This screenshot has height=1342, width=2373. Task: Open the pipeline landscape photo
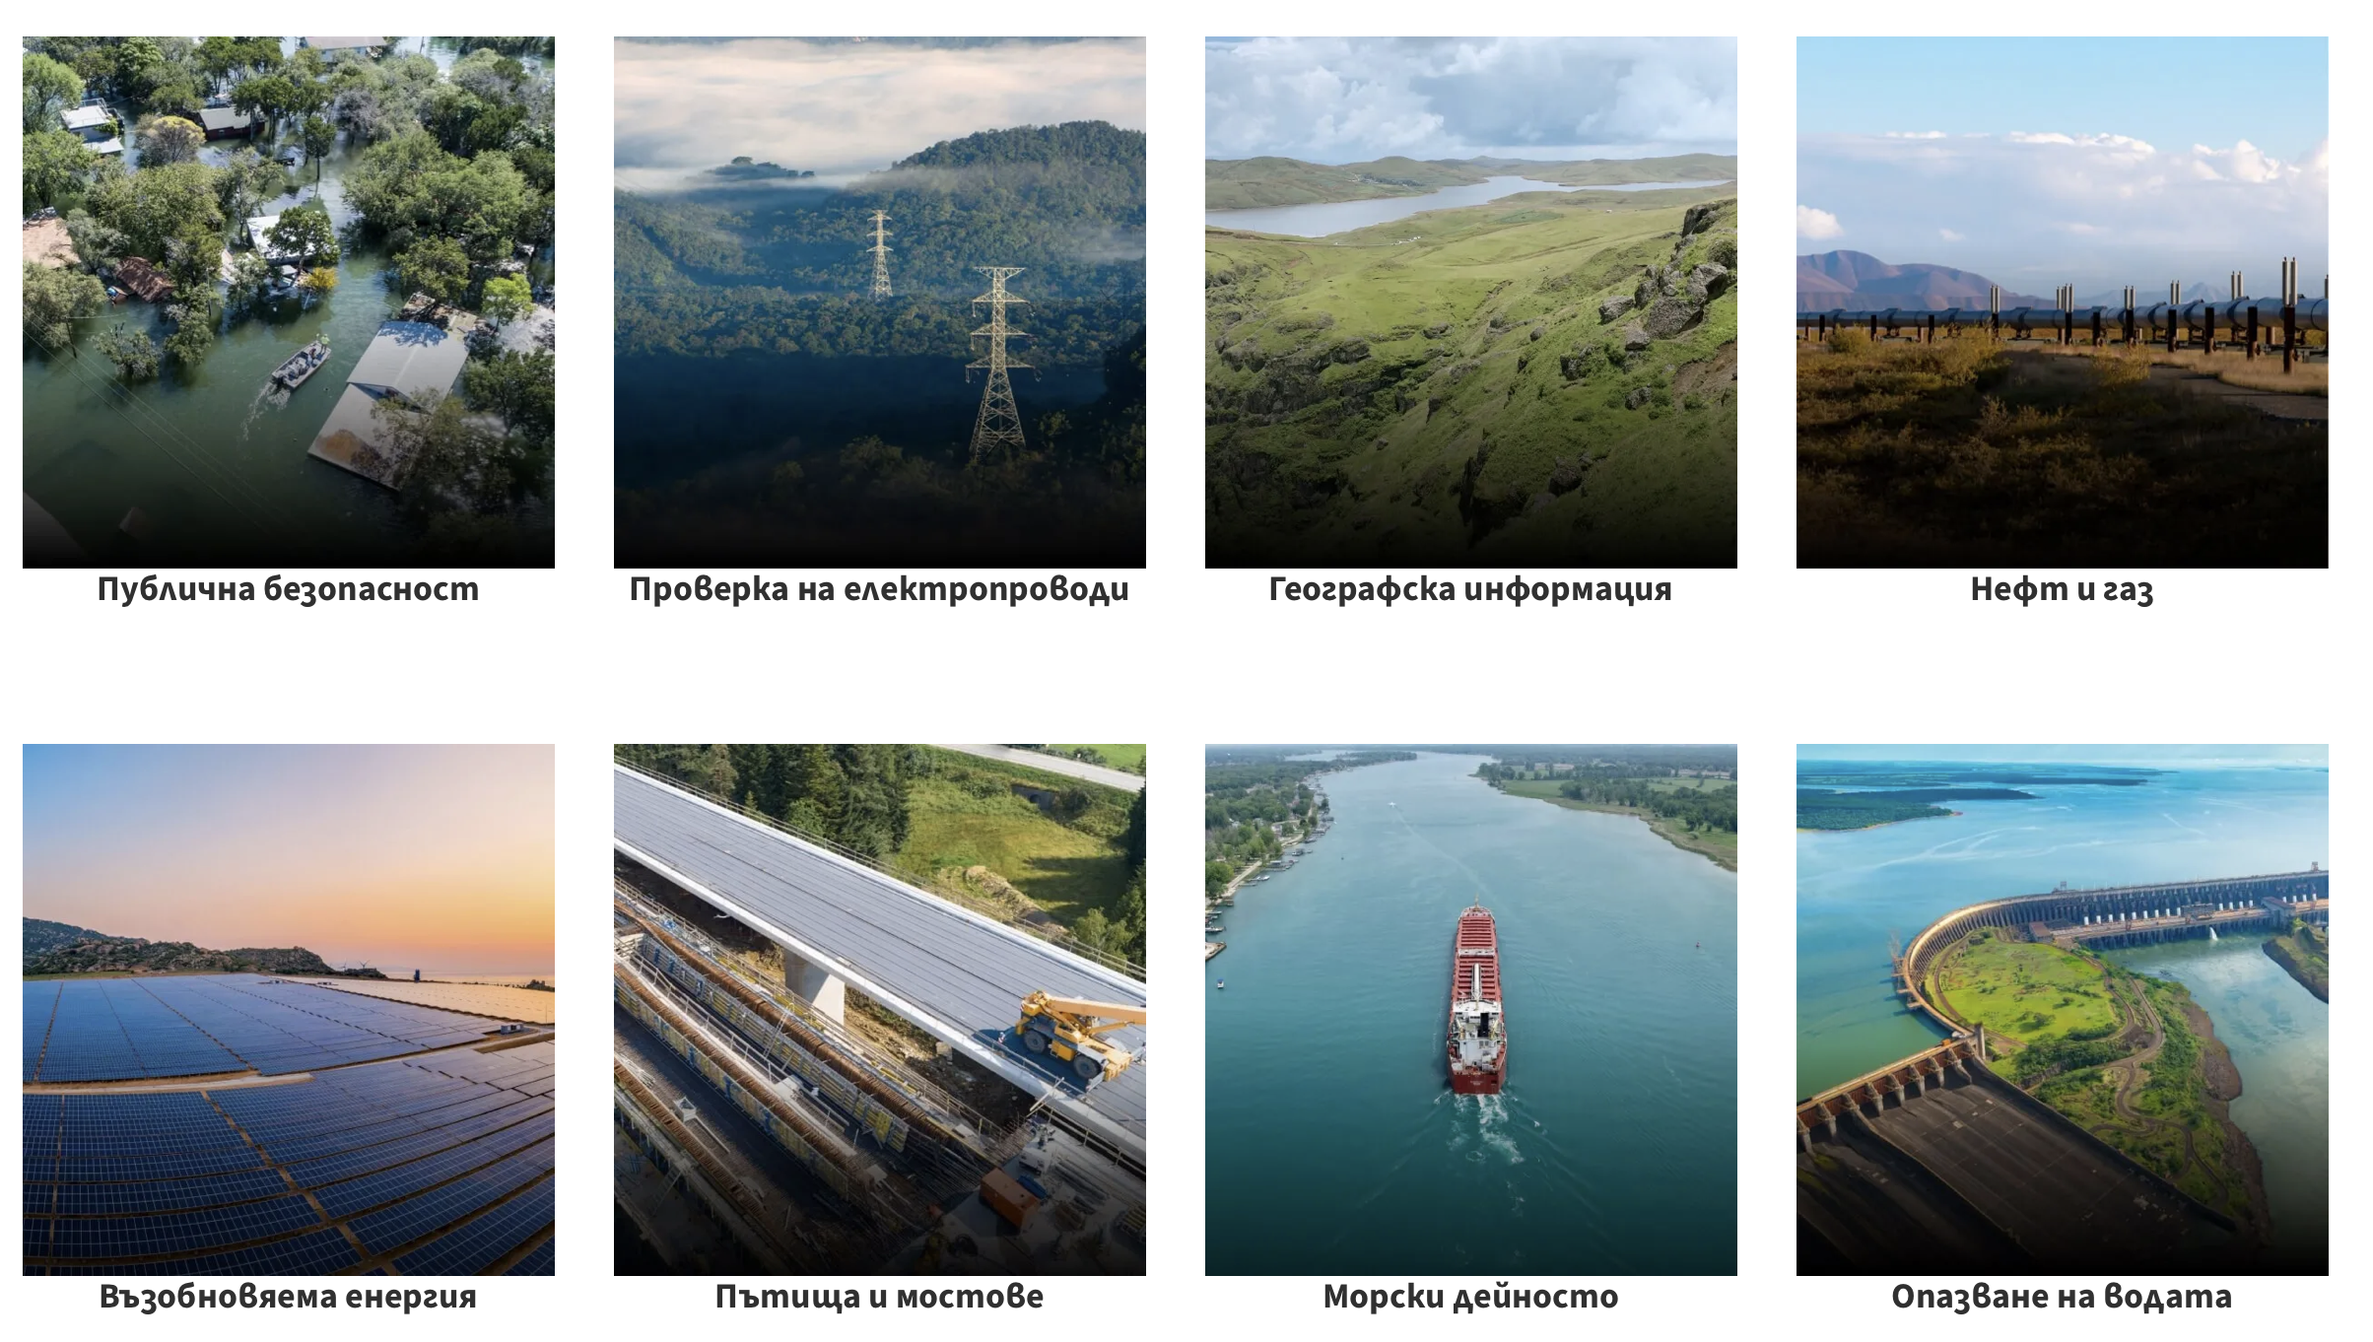coord(2062,302)
